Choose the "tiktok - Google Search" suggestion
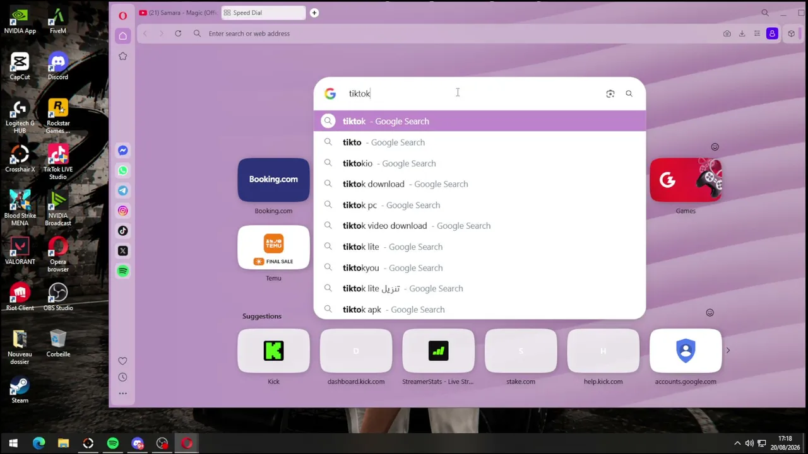 [x=480, y=121]
